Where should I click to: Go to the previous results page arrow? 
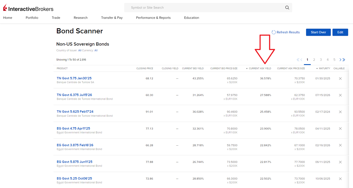[301, 60]
